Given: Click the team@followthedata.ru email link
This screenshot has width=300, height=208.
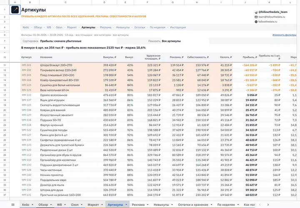Looking at the screenshot, I should click(x=272, y=17).
